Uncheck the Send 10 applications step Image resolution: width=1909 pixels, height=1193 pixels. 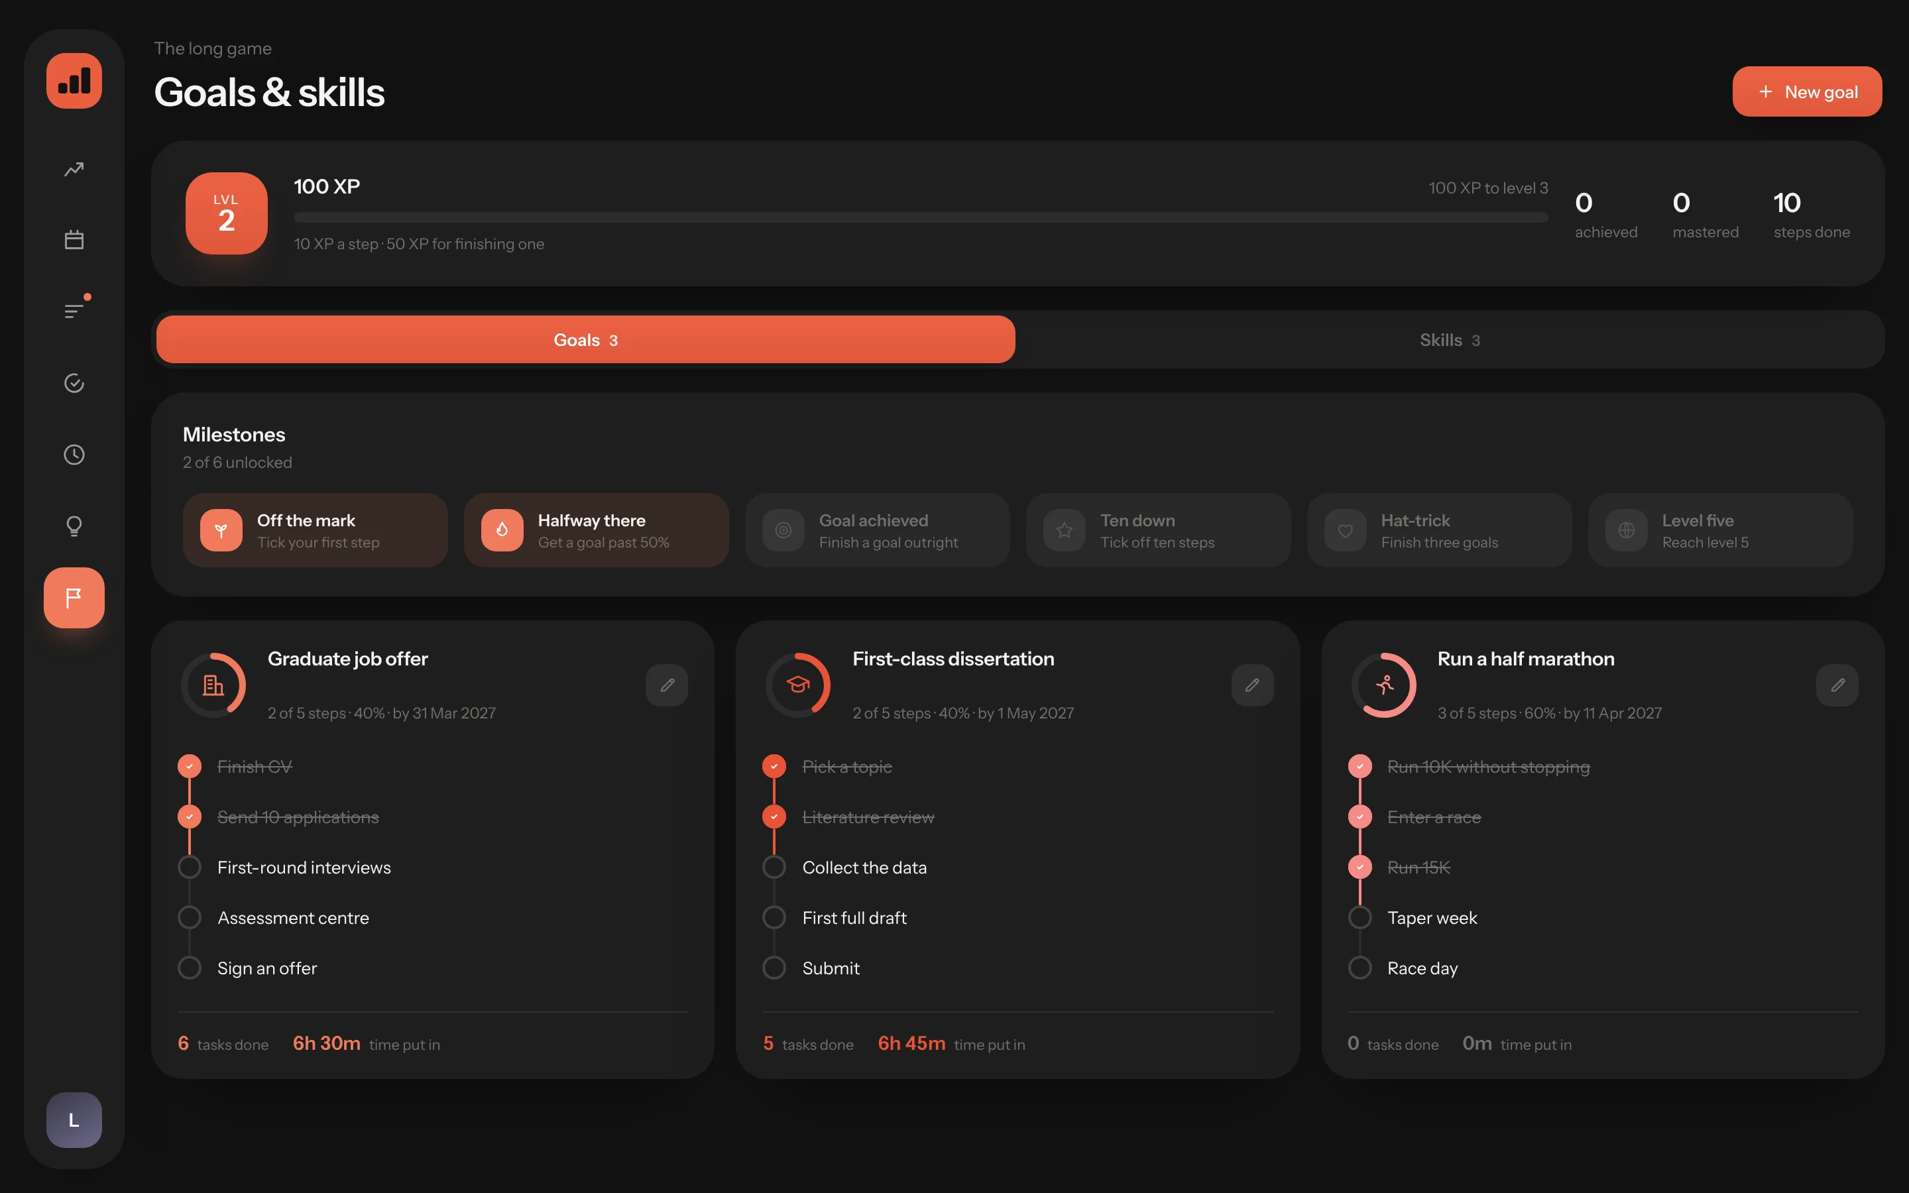[x=190, y=817]
